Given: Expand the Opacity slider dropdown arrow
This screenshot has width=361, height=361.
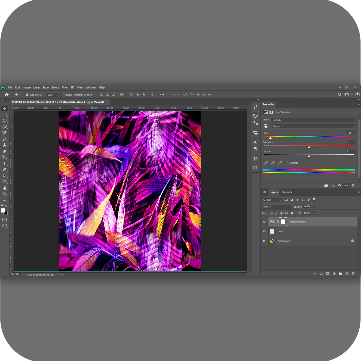Looking at the screenshot, I should [313, 207].
